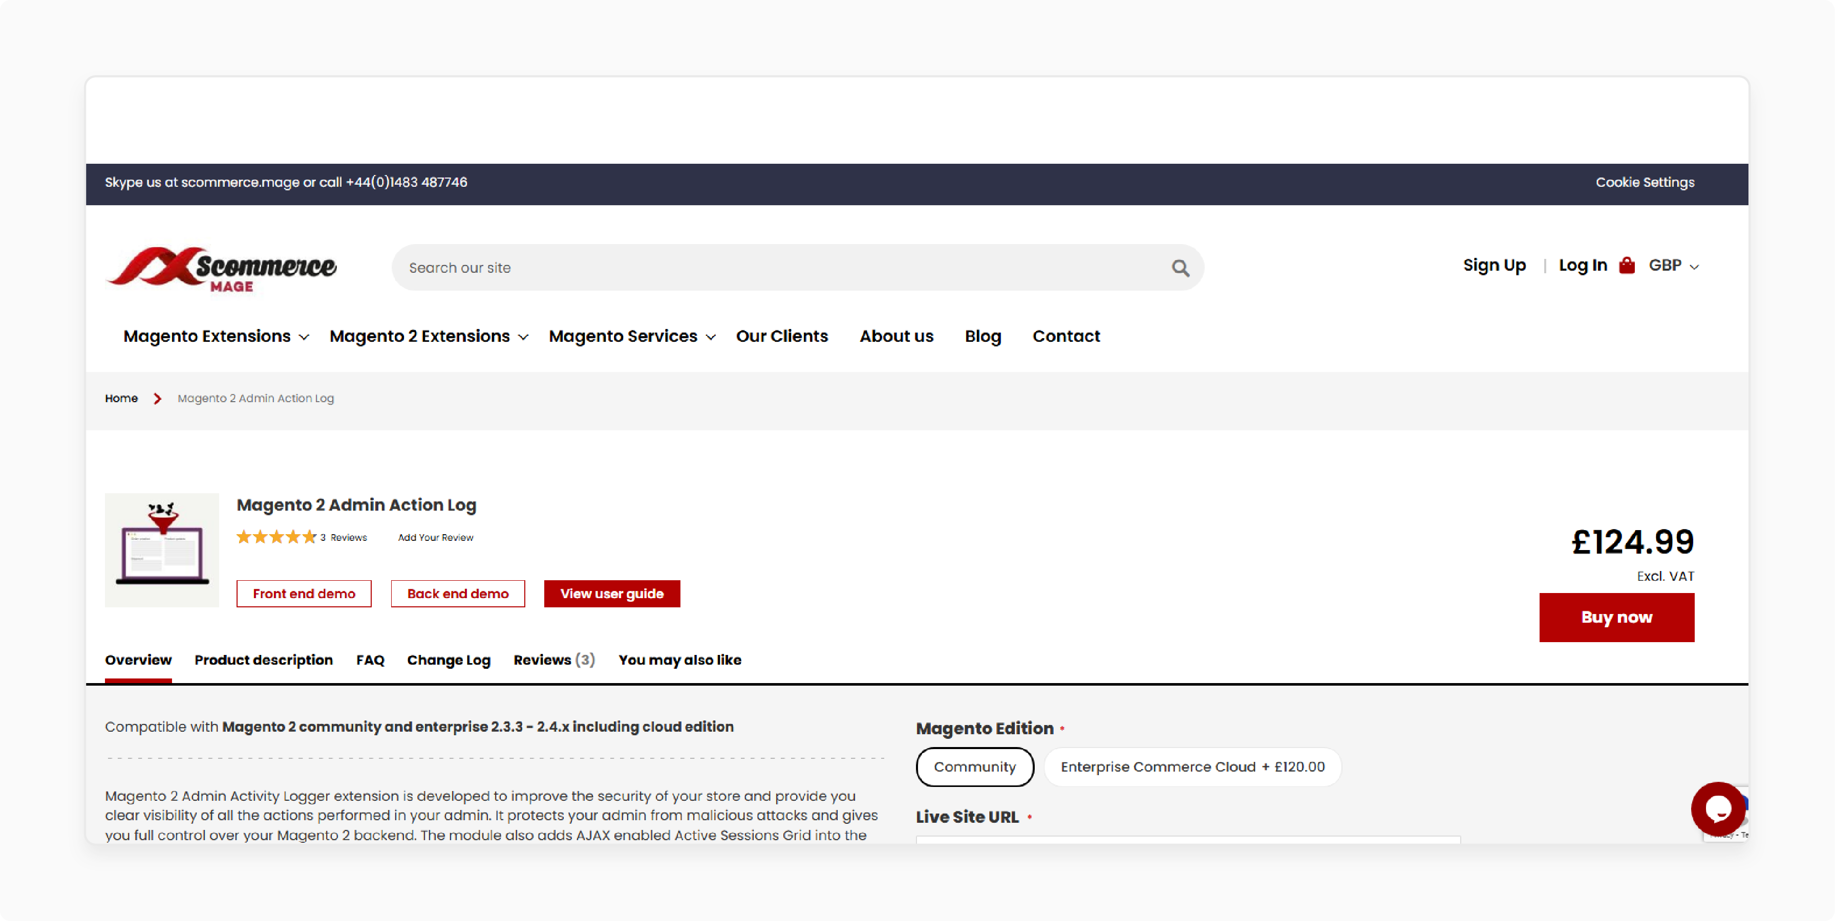Click the Magento 2 Admin Action Log title

(356, 505)
